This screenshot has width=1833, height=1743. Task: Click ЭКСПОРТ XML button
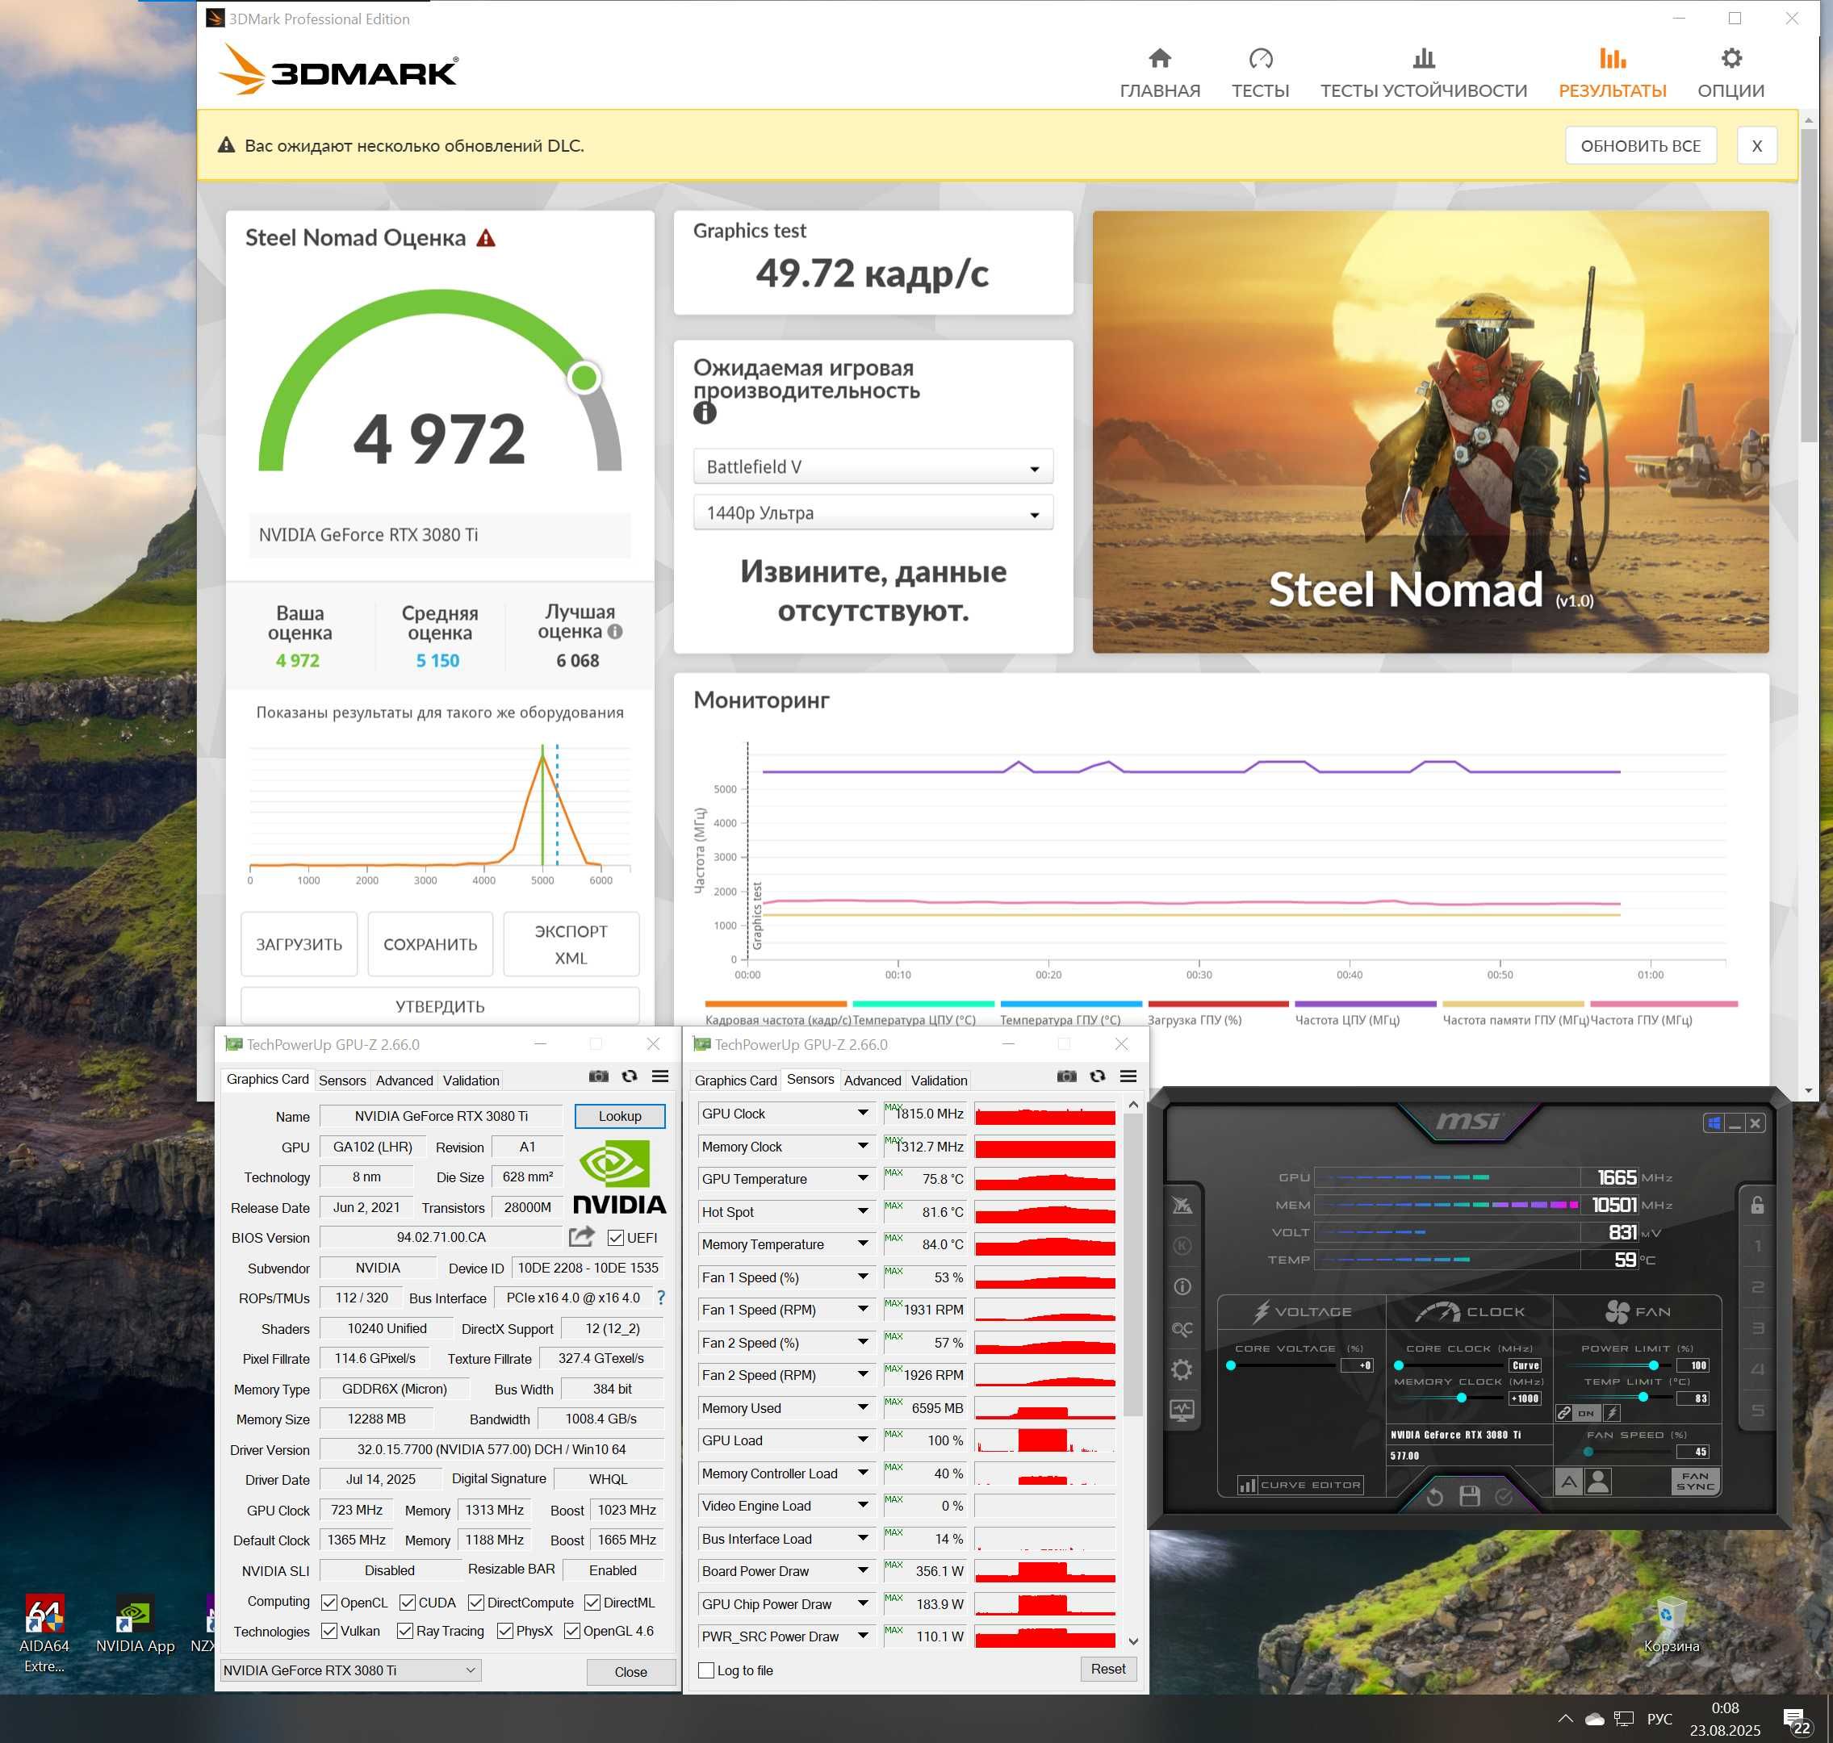[x=571, y=944]
